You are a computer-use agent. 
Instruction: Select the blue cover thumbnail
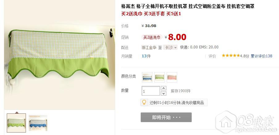click(x=38, y=123)
